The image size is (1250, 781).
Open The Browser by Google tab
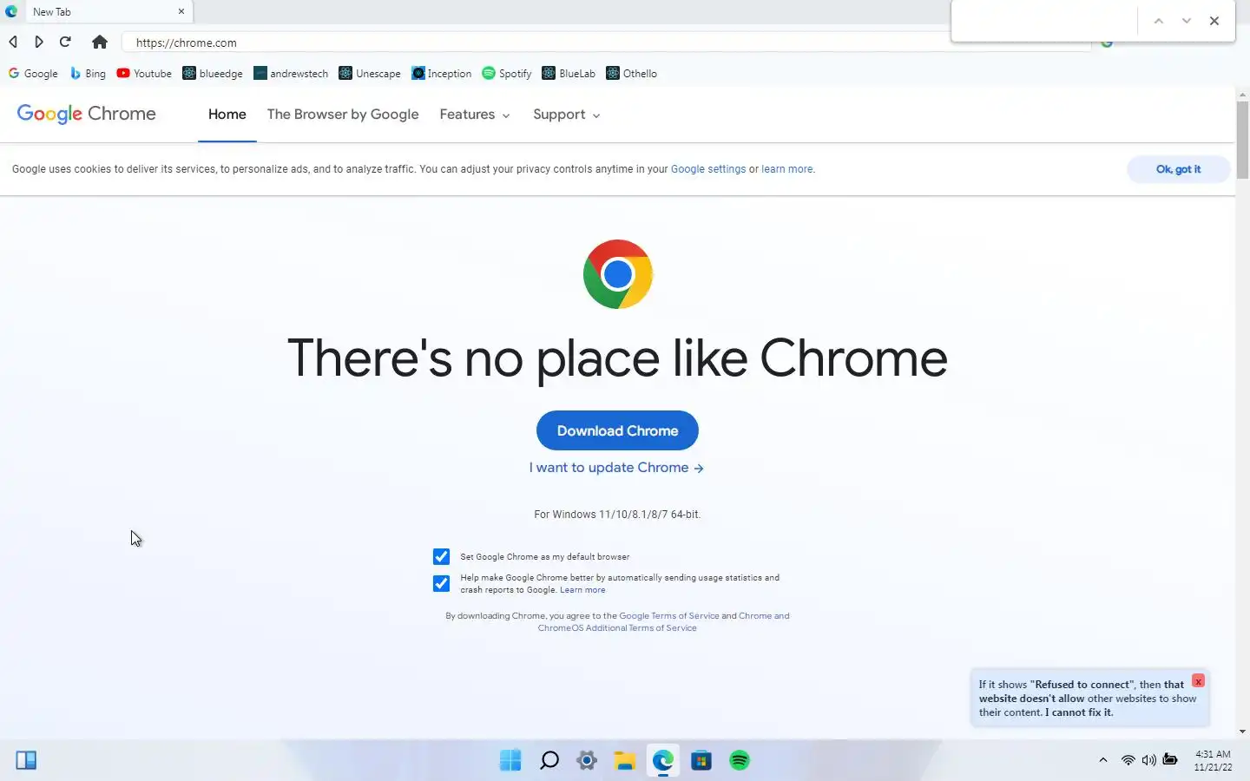(x=343, y=115)
